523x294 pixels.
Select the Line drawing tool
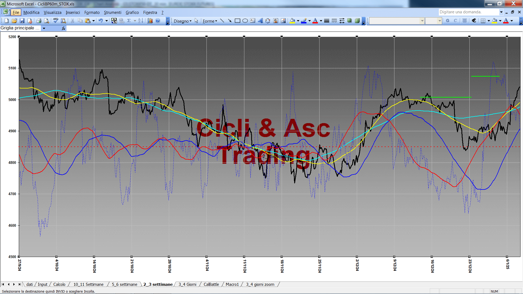point(222,21)
